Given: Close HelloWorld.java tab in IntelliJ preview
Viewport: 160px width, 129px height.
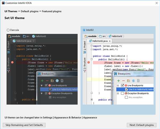Looking at the screenshot, I should [110, 41].
